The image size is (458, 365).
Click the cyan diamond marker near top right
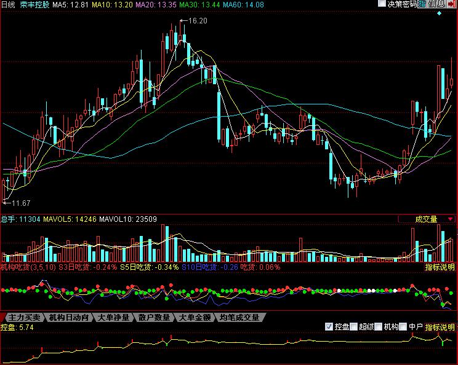[x=439, y=13]
